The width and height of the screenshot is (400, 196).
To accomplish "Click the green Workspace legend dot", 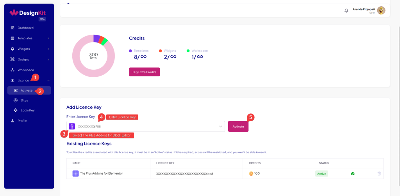I will coord(188,51).
